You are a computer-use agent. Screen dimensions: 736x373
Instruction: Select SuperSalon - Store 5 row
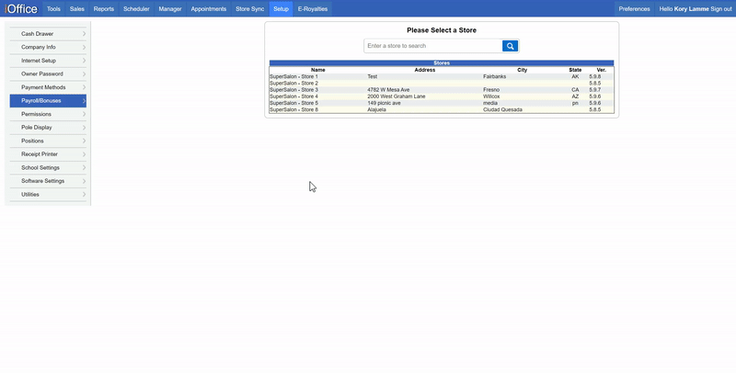click(442, 103)
